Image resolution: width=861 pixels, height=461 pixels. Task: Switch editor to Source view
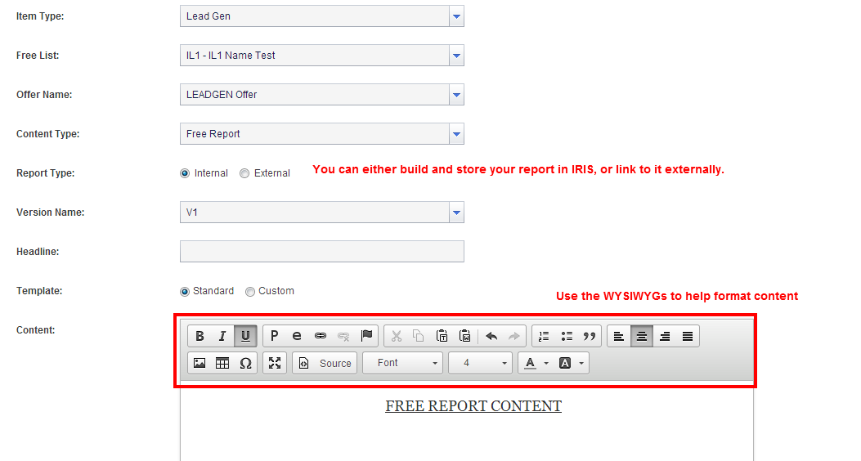[325, 363]
